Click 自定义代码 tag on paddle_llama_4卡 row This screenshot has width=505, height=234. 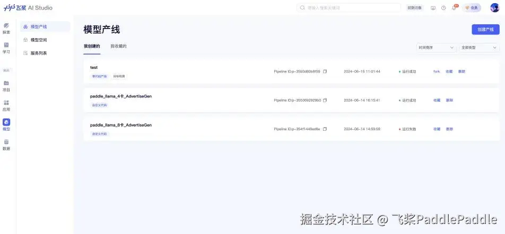(x=99, y=105)
